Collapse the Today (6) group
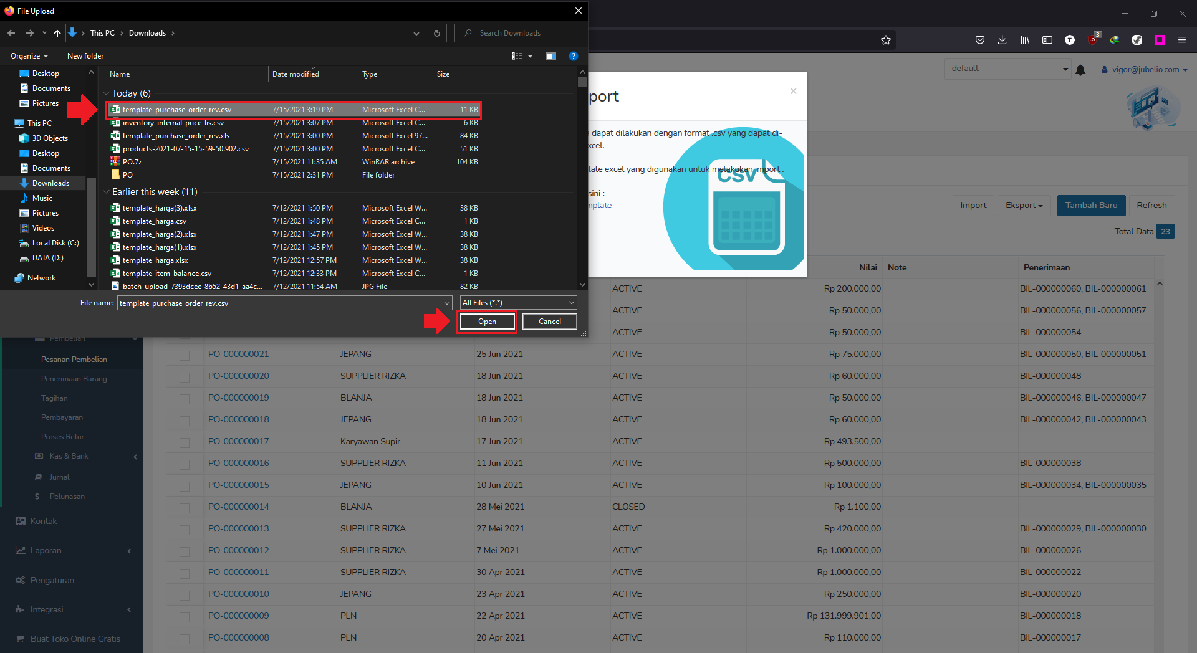The width and height of the screenshot is (1197, 653). tap(106, 93)
